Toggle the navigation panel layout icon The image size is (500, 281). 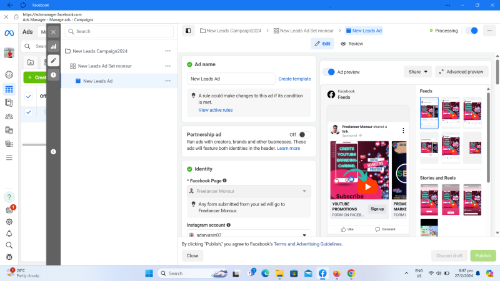[188, 31]
